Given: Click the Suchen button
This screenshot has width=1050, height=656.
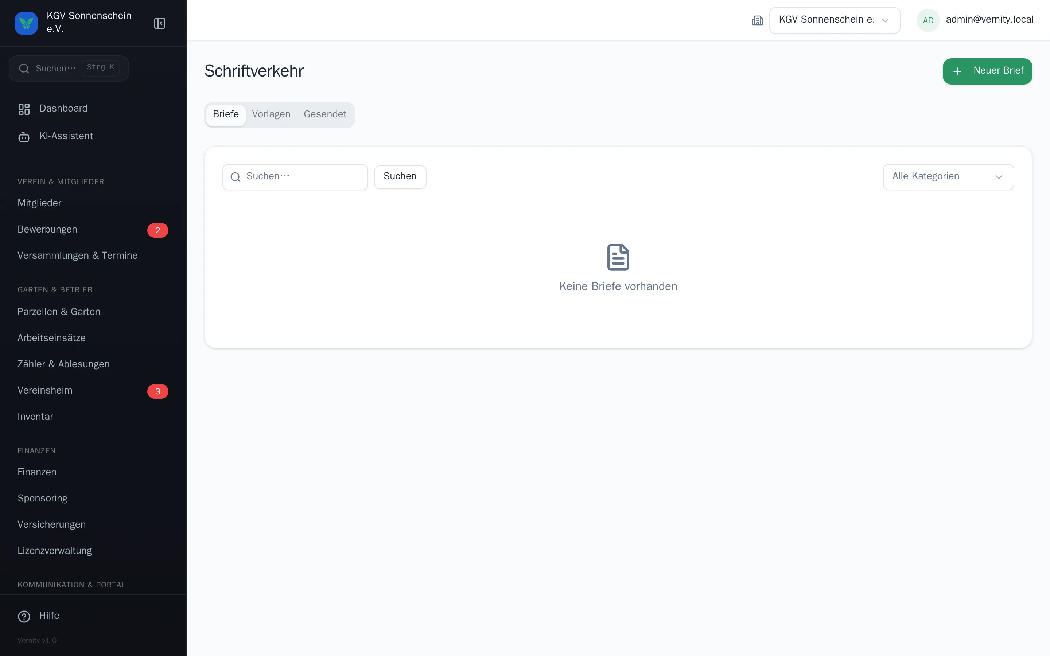Looking at the screenshot, I should click(x=400, y=177).
